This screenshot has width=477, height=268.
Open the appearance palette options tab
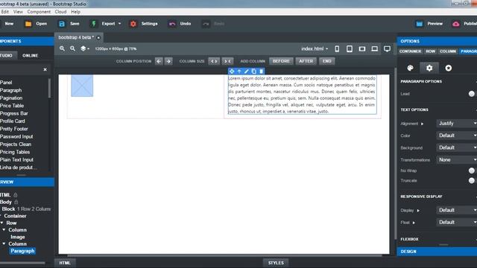click(411, 68)
